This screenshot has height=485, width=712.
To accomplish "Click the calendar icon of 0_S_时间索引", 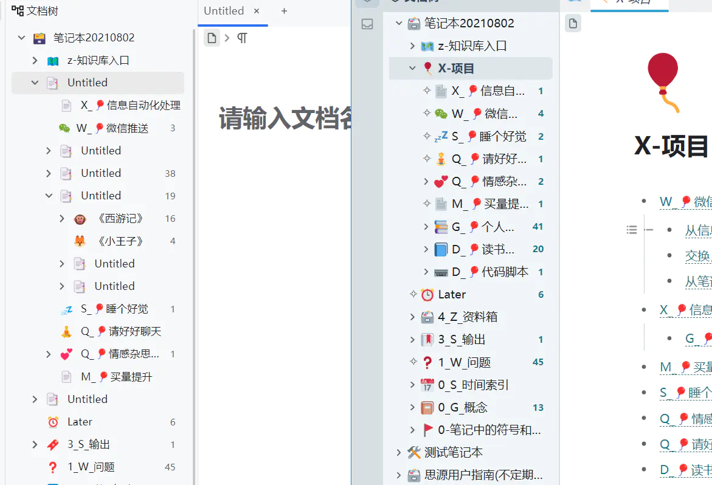I will [427, 385].
